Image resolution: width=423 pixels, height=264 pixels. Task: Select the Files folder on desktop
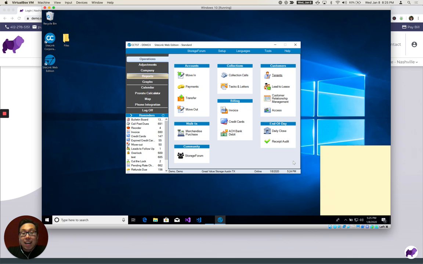(x=66, y=40)
